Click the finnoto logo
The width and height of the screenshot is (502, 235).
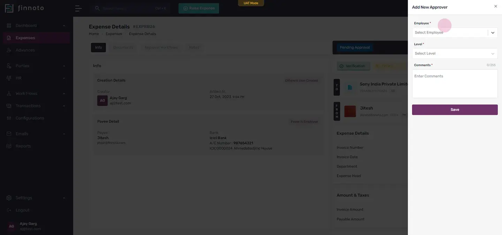(24, 8)
